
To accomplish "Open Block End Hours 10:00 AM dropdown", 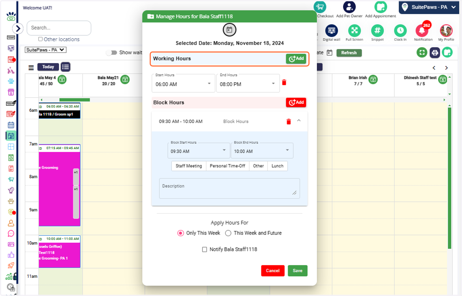I will click(262, 150).
